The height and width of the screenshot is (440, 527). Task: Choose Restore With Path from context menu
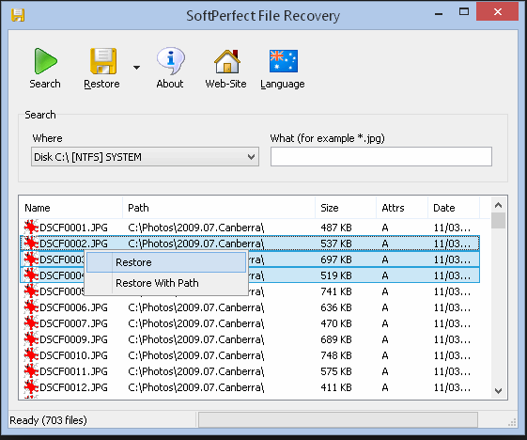pos(166,283)
